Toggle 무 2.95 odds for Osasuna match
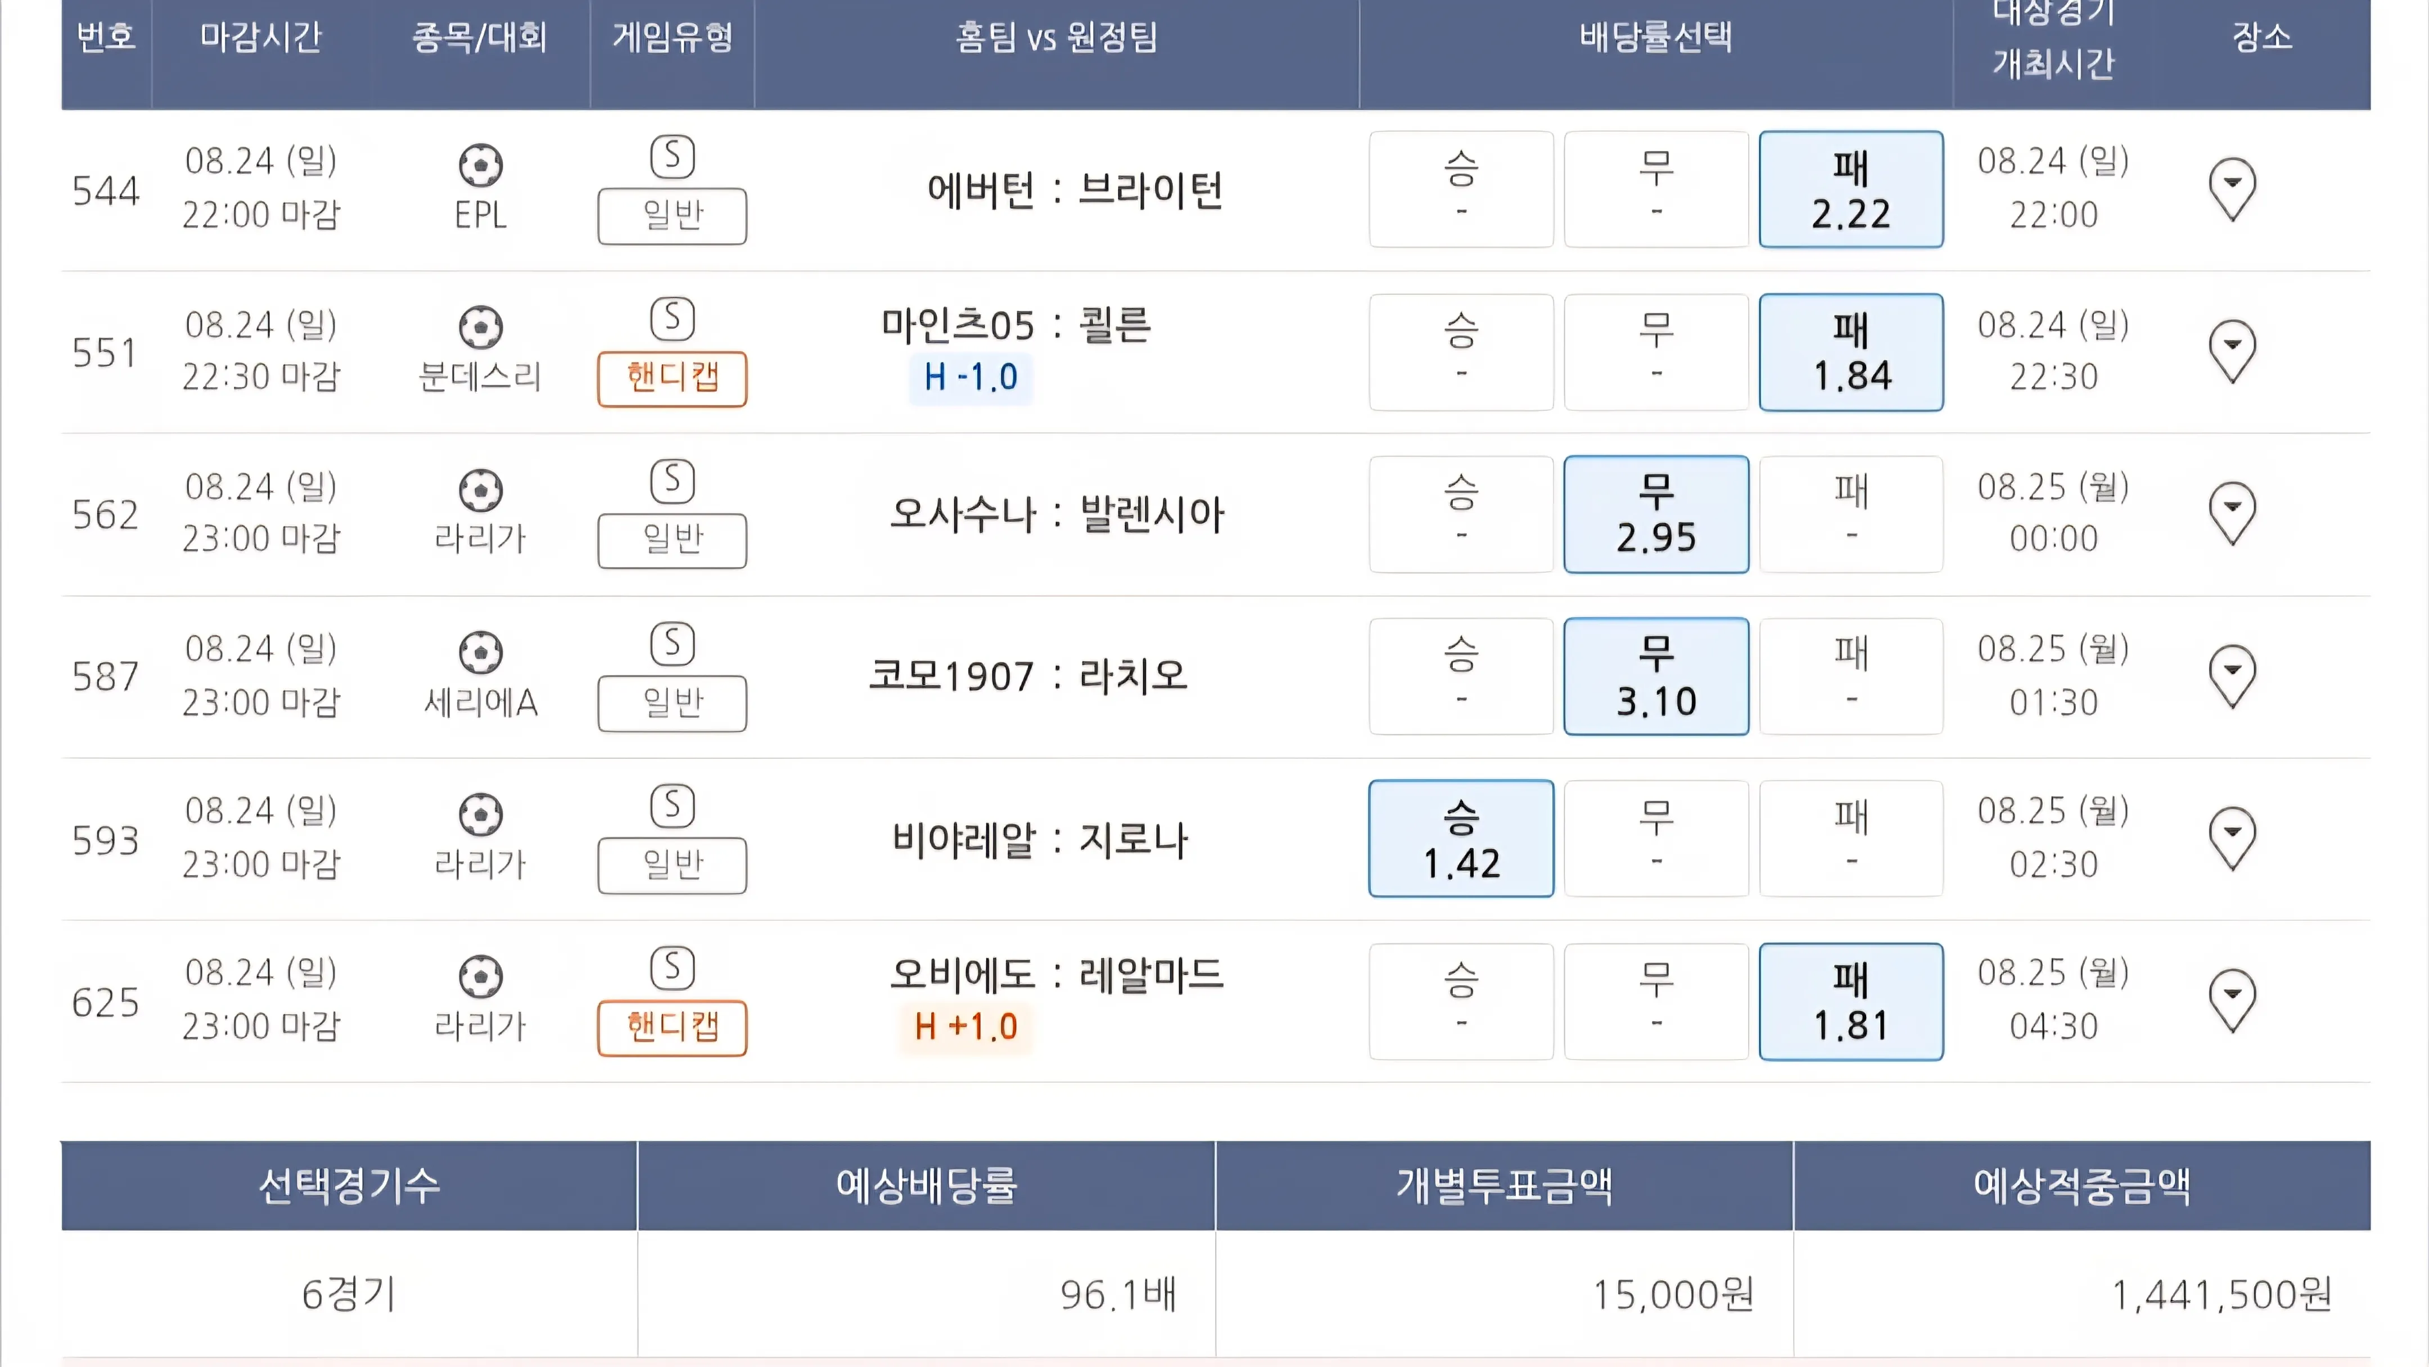The height and width of the screenshot is (1367, 2429). tap(1656, 515)
